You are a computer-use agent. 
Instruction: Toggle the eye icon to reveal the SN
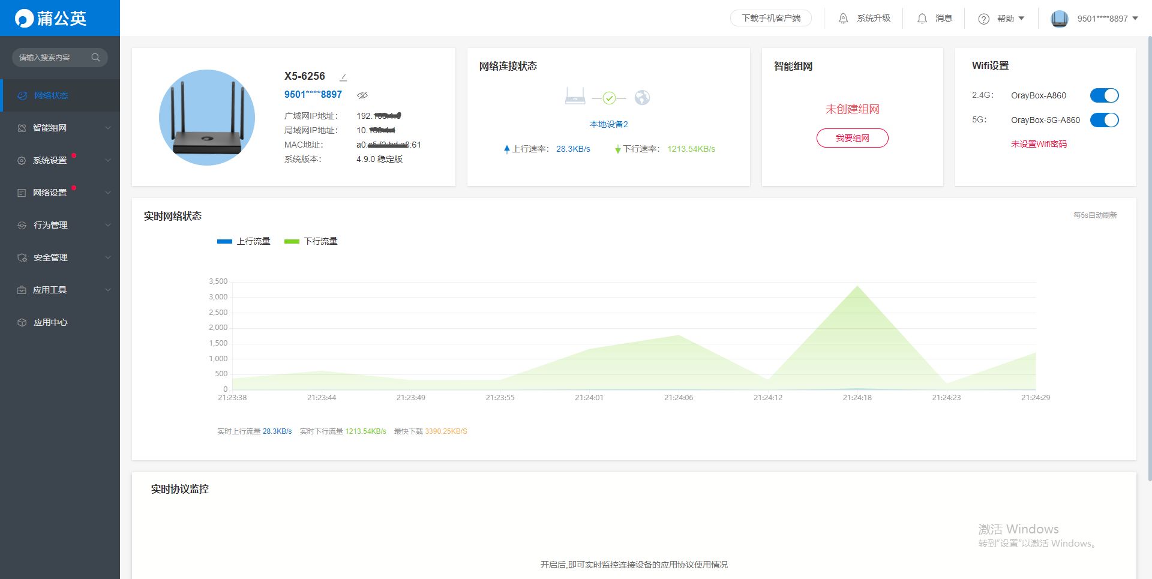(x=362, y=95)
